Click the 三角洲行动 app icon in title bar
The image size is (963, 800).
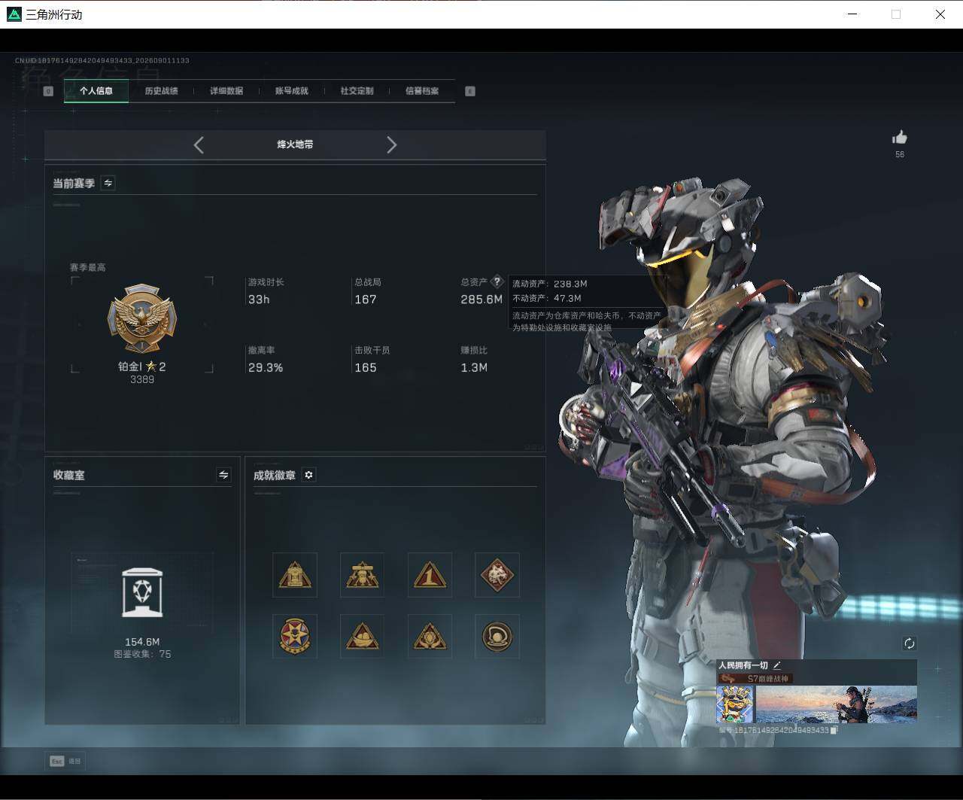(x=14, y=14)
